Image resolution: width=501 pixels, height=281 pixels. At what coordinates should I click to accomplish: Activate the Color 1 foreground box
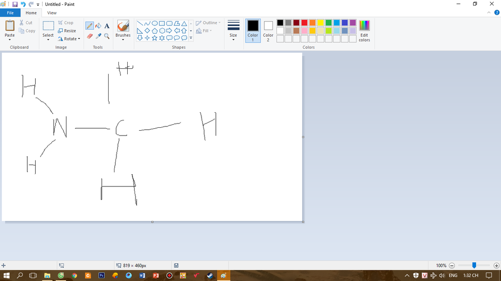coord(252,30)
